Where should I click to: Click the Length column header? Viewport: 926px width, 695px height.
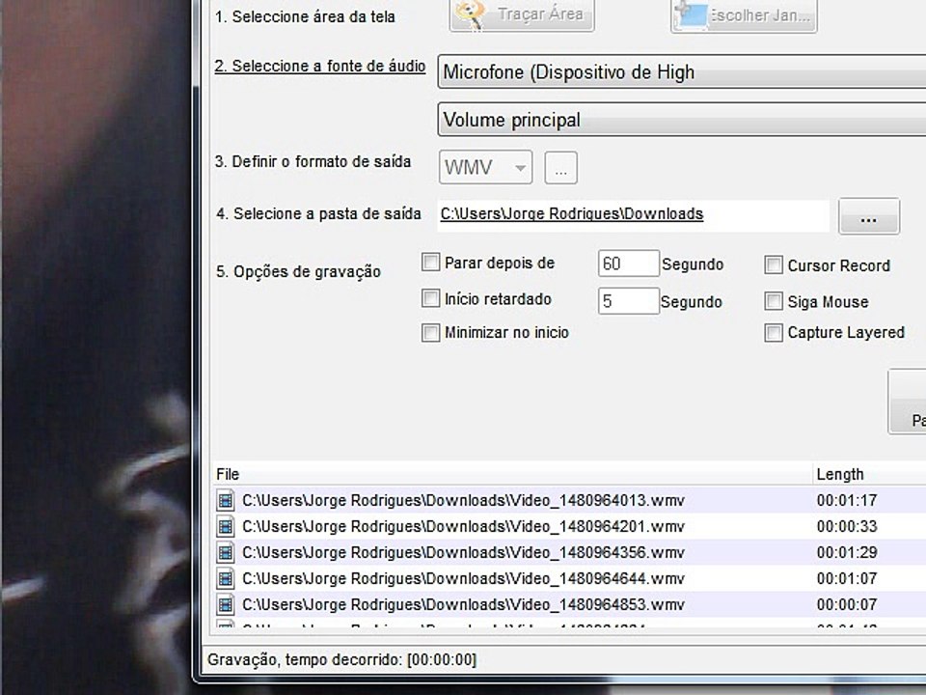(869, 474)
